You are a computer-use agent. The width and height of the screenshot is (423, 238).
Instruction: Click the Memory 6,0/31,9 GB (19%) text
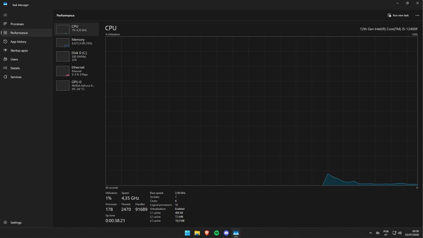click(x=82, y=43)
